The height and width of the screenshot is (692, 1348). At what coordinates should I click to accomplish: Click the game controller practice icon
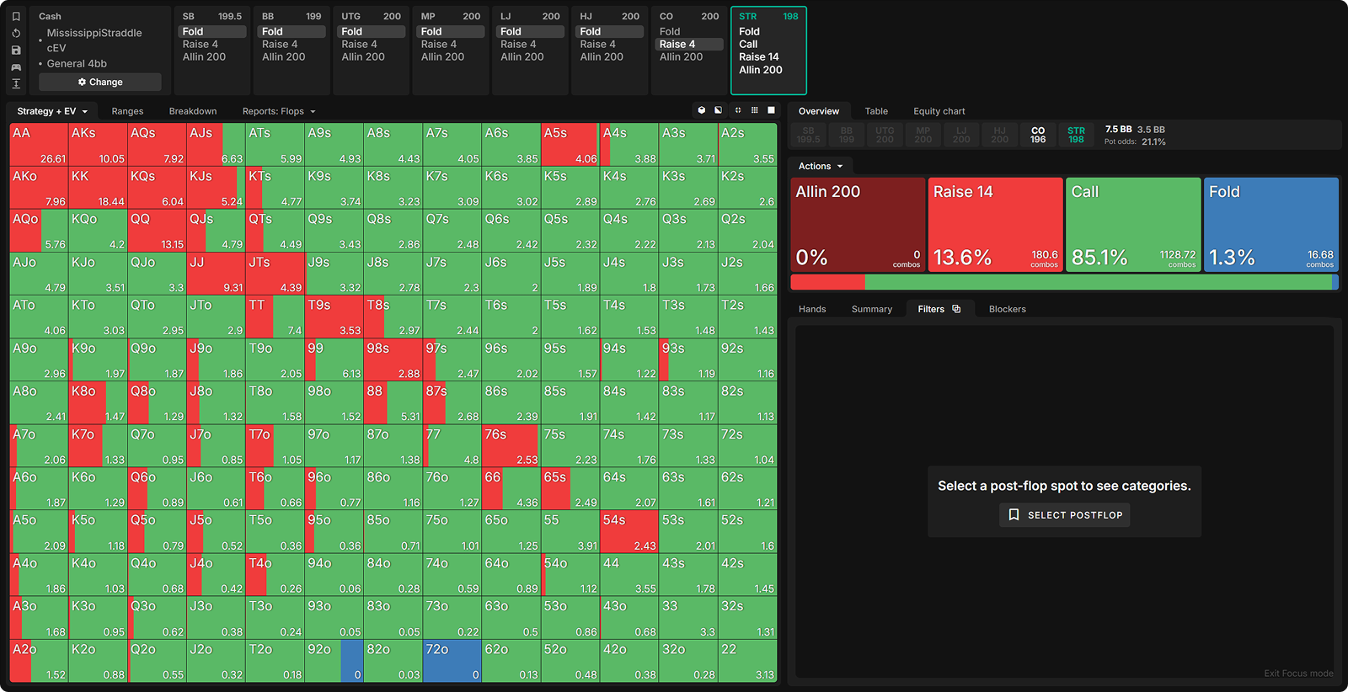point(16,67)
